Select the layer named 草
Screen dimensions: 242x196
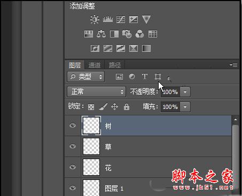[x=148, y=146]
